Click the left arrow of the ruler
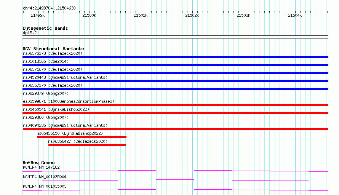The height and width of the screenshot is (195, 339). pyautogui.click(x=24, y=12)
